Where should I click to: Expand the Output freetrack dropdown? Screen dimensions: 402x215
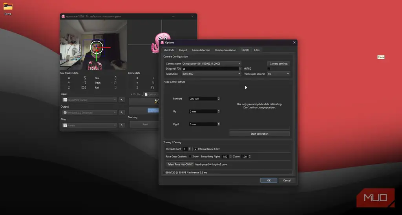(x=90, y=112)
